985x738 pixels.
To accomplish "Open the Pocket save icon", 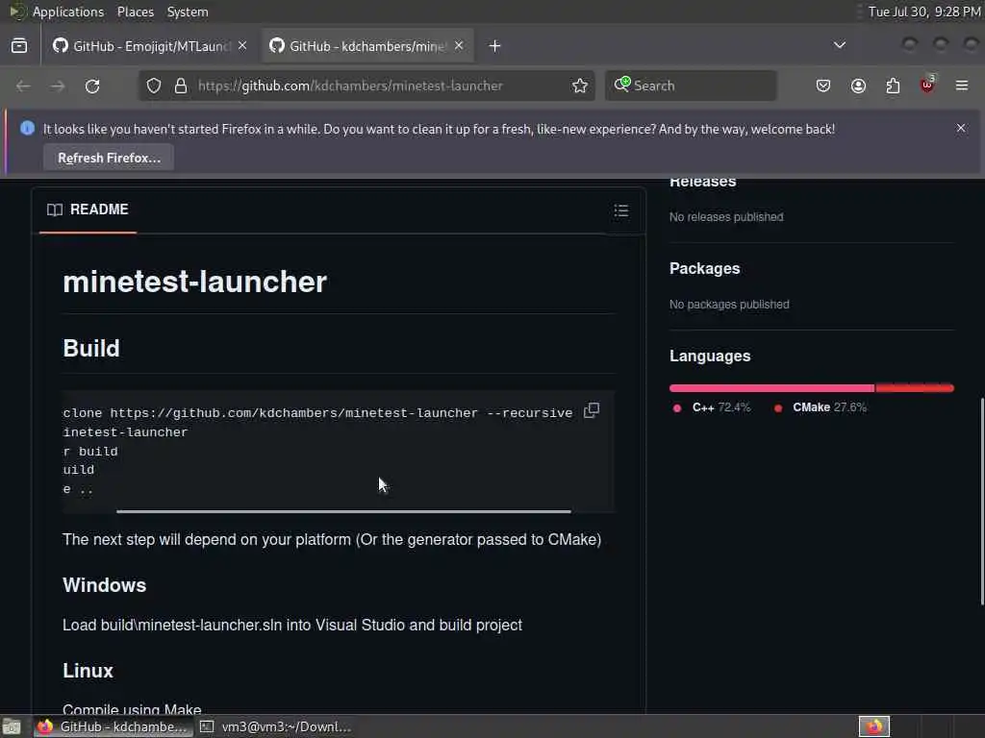I will [823, 86].
